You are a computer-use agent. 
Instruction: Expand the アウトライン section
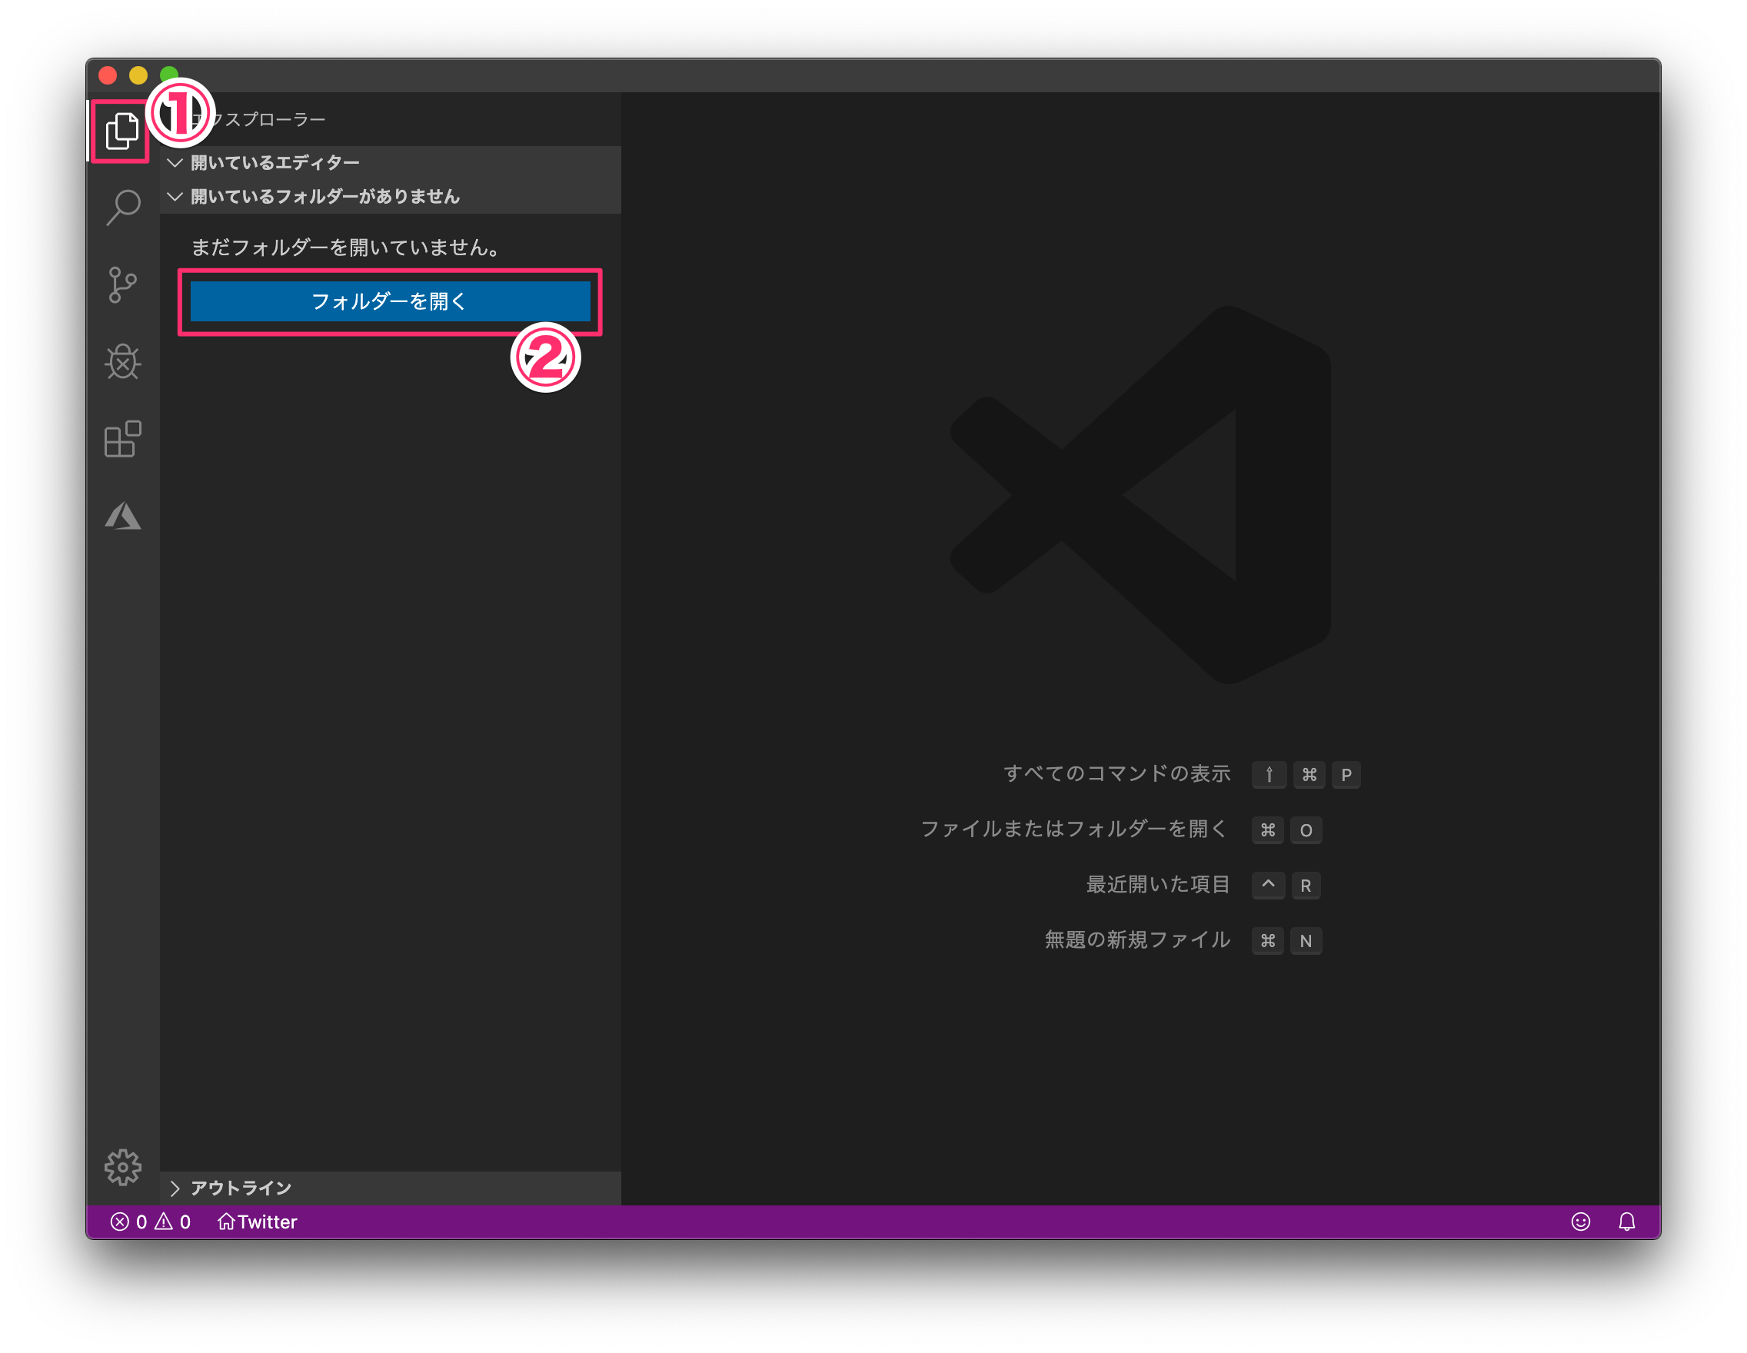point(391,1188)
